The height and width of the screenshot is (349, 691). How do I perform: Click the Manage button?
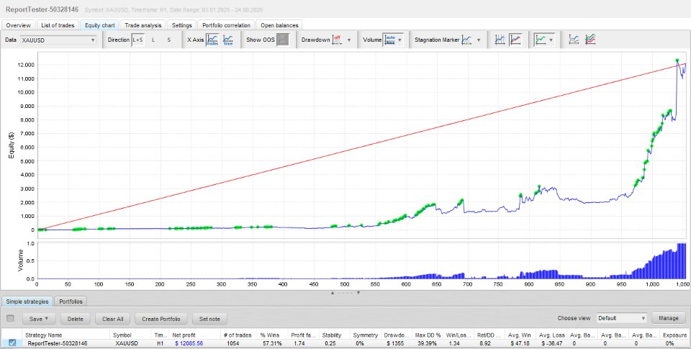[669, 318]
